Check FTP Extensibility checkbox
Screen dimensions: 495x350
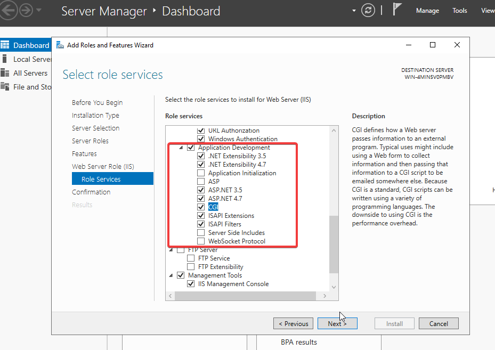click(x=191, y=267)
